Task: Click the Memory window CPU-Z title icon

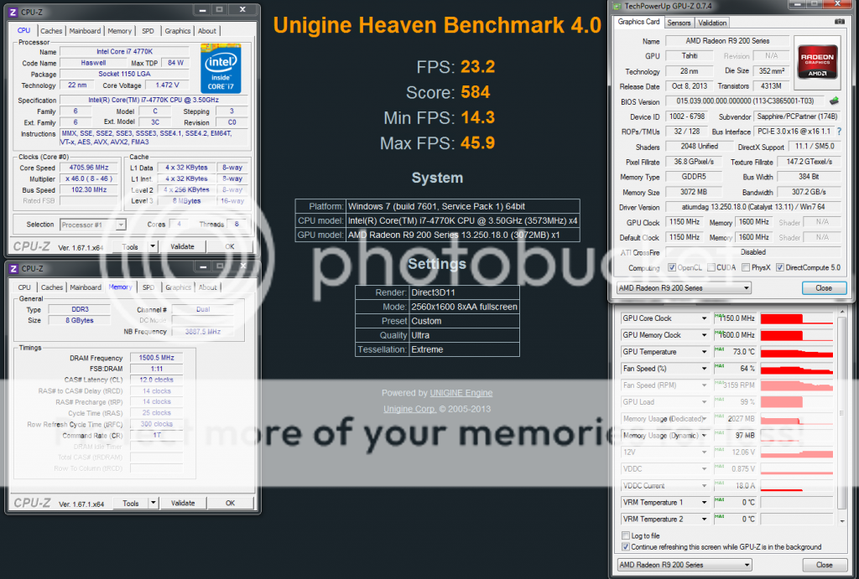Action: pyautogui.click(x=13, y=268)
